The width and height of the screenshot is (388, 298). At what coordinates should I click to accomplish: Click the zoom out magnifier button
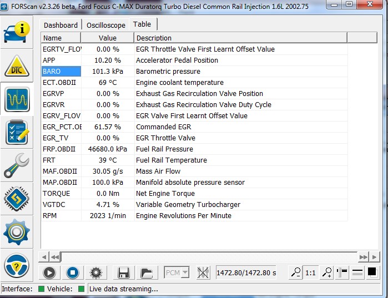[x=296, y=272]
